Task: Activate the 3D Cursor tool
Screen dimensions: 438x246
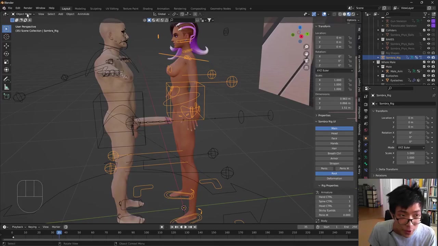Action: click(7, 37)
